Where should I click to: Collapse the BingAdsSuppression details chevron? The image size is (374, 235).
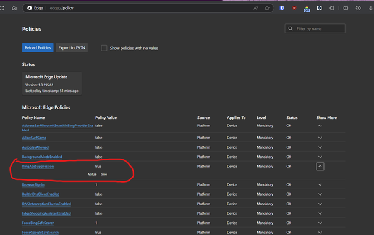pyautogui.click(x=320, y=166)
